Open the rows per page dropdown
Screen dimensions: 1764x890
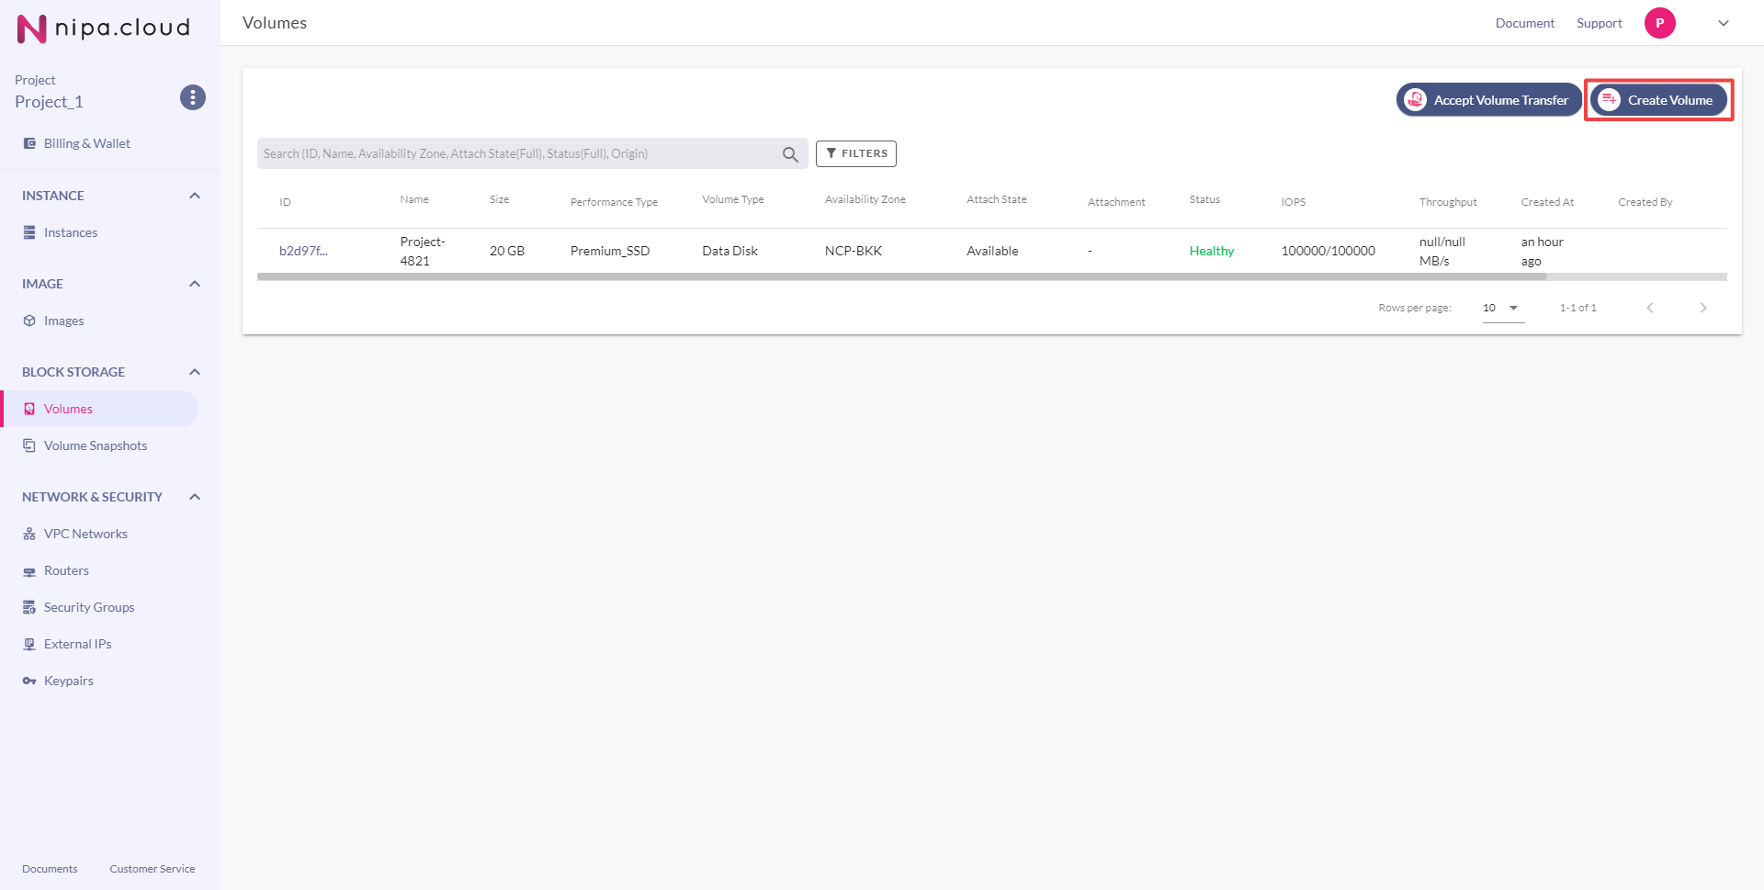[x=1502, y=308]
